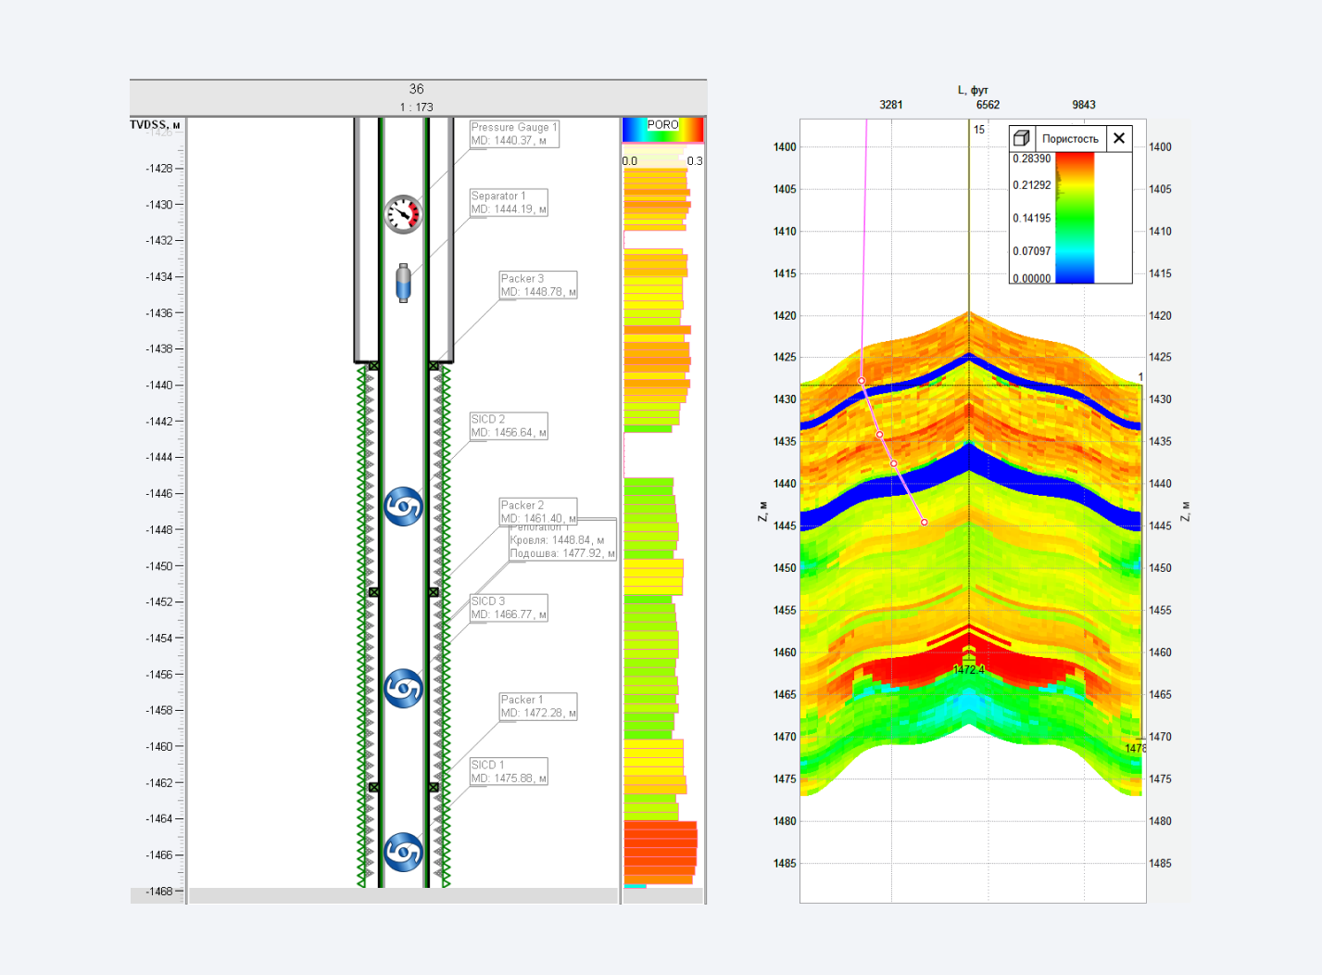Click the 1472.4 depth annotation on section
This screenshot has width=1322, height=975.
click(x=969, y=669)
